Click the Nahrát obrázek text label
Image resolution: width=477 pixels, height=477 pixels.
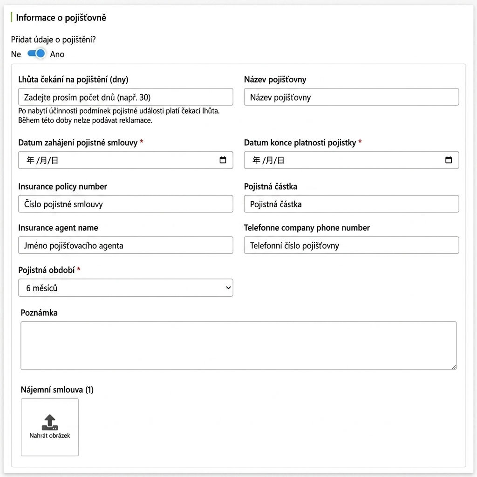[49, 436]
